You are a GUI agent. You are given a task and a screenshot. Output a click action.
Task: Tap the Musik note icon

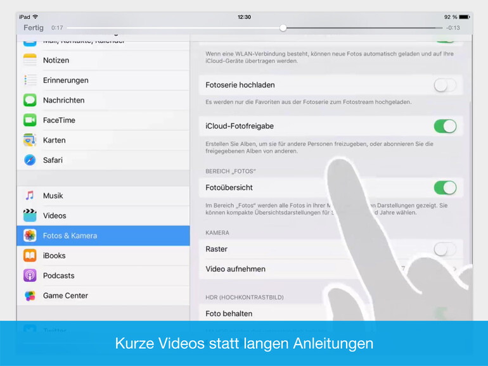click(30, 196)
